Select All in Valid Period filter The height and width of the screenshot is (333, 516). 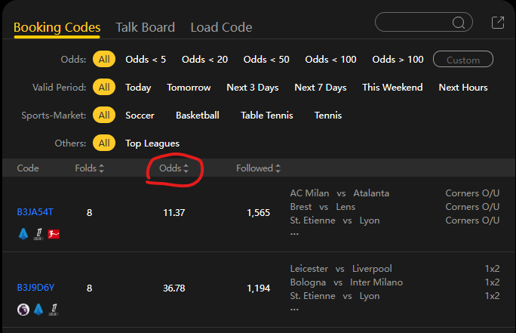tap(104, 88)
